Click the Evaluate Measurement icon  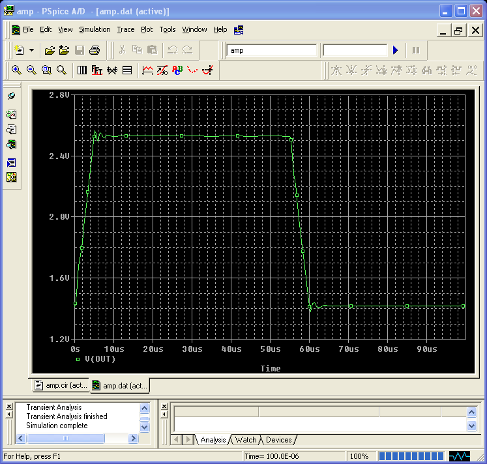click(x=162, y=70)
